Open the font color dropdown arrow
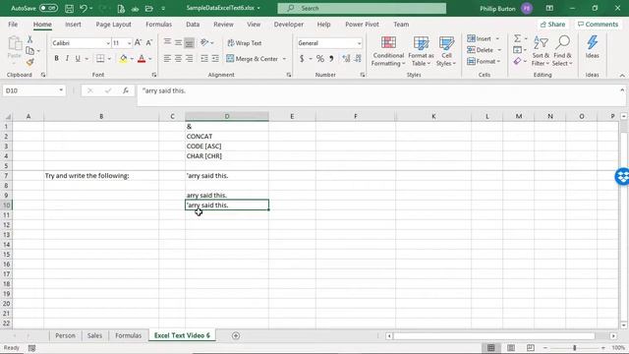The image size is (629, 354). click(150, 59)
